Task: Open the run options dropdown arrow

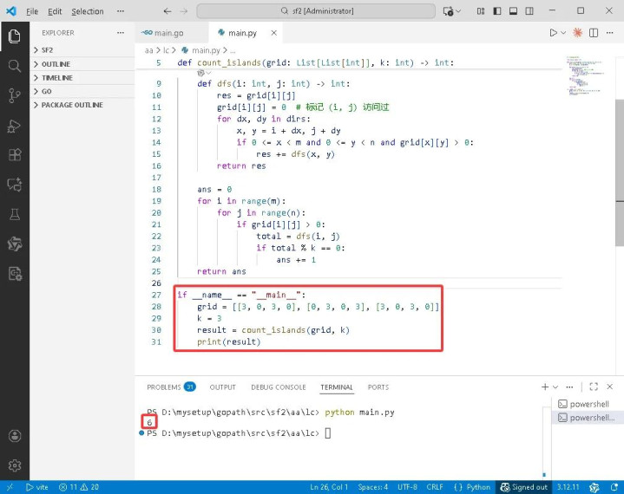Action: tap(564, 33)
